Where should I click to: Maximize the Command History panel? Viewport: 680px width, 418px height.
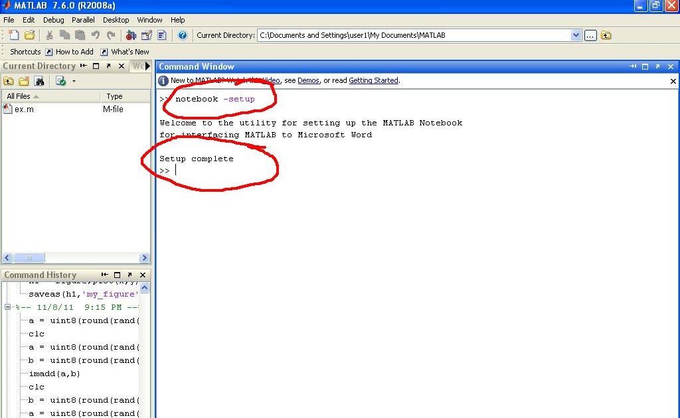click(x=117, y=275)
